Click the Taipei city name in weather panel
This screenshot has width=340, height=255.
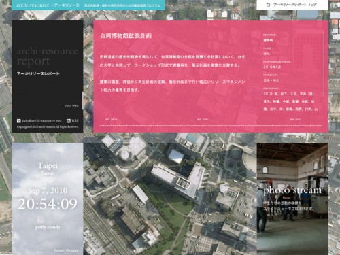pos(48,165)
